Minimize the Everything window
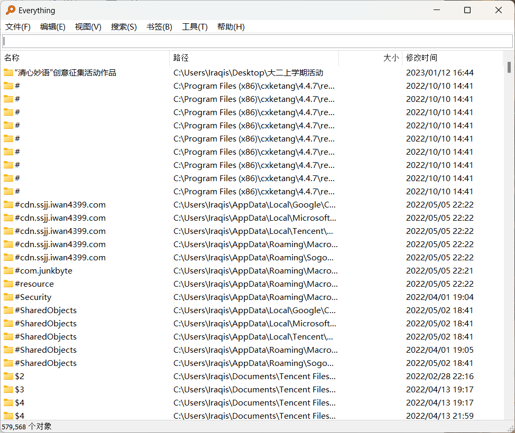Viewport: 515px width, 433px height. pyautogui.click(x=437, y=10)
